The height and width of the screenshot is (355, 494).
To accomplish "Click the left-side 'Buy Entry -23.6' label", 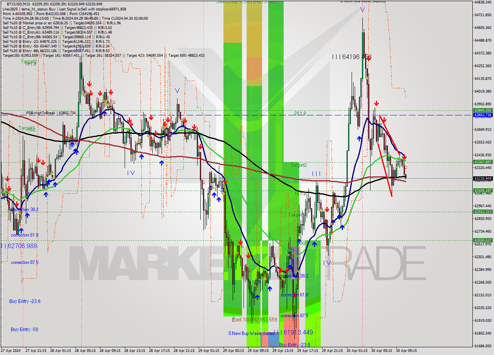I will (x=25, y=301).
